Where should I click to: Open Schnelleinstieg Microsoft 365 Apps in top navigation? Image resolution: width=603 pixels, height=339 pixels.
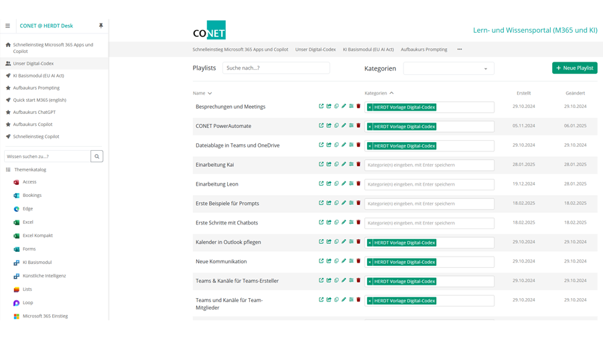pos(241,49)
